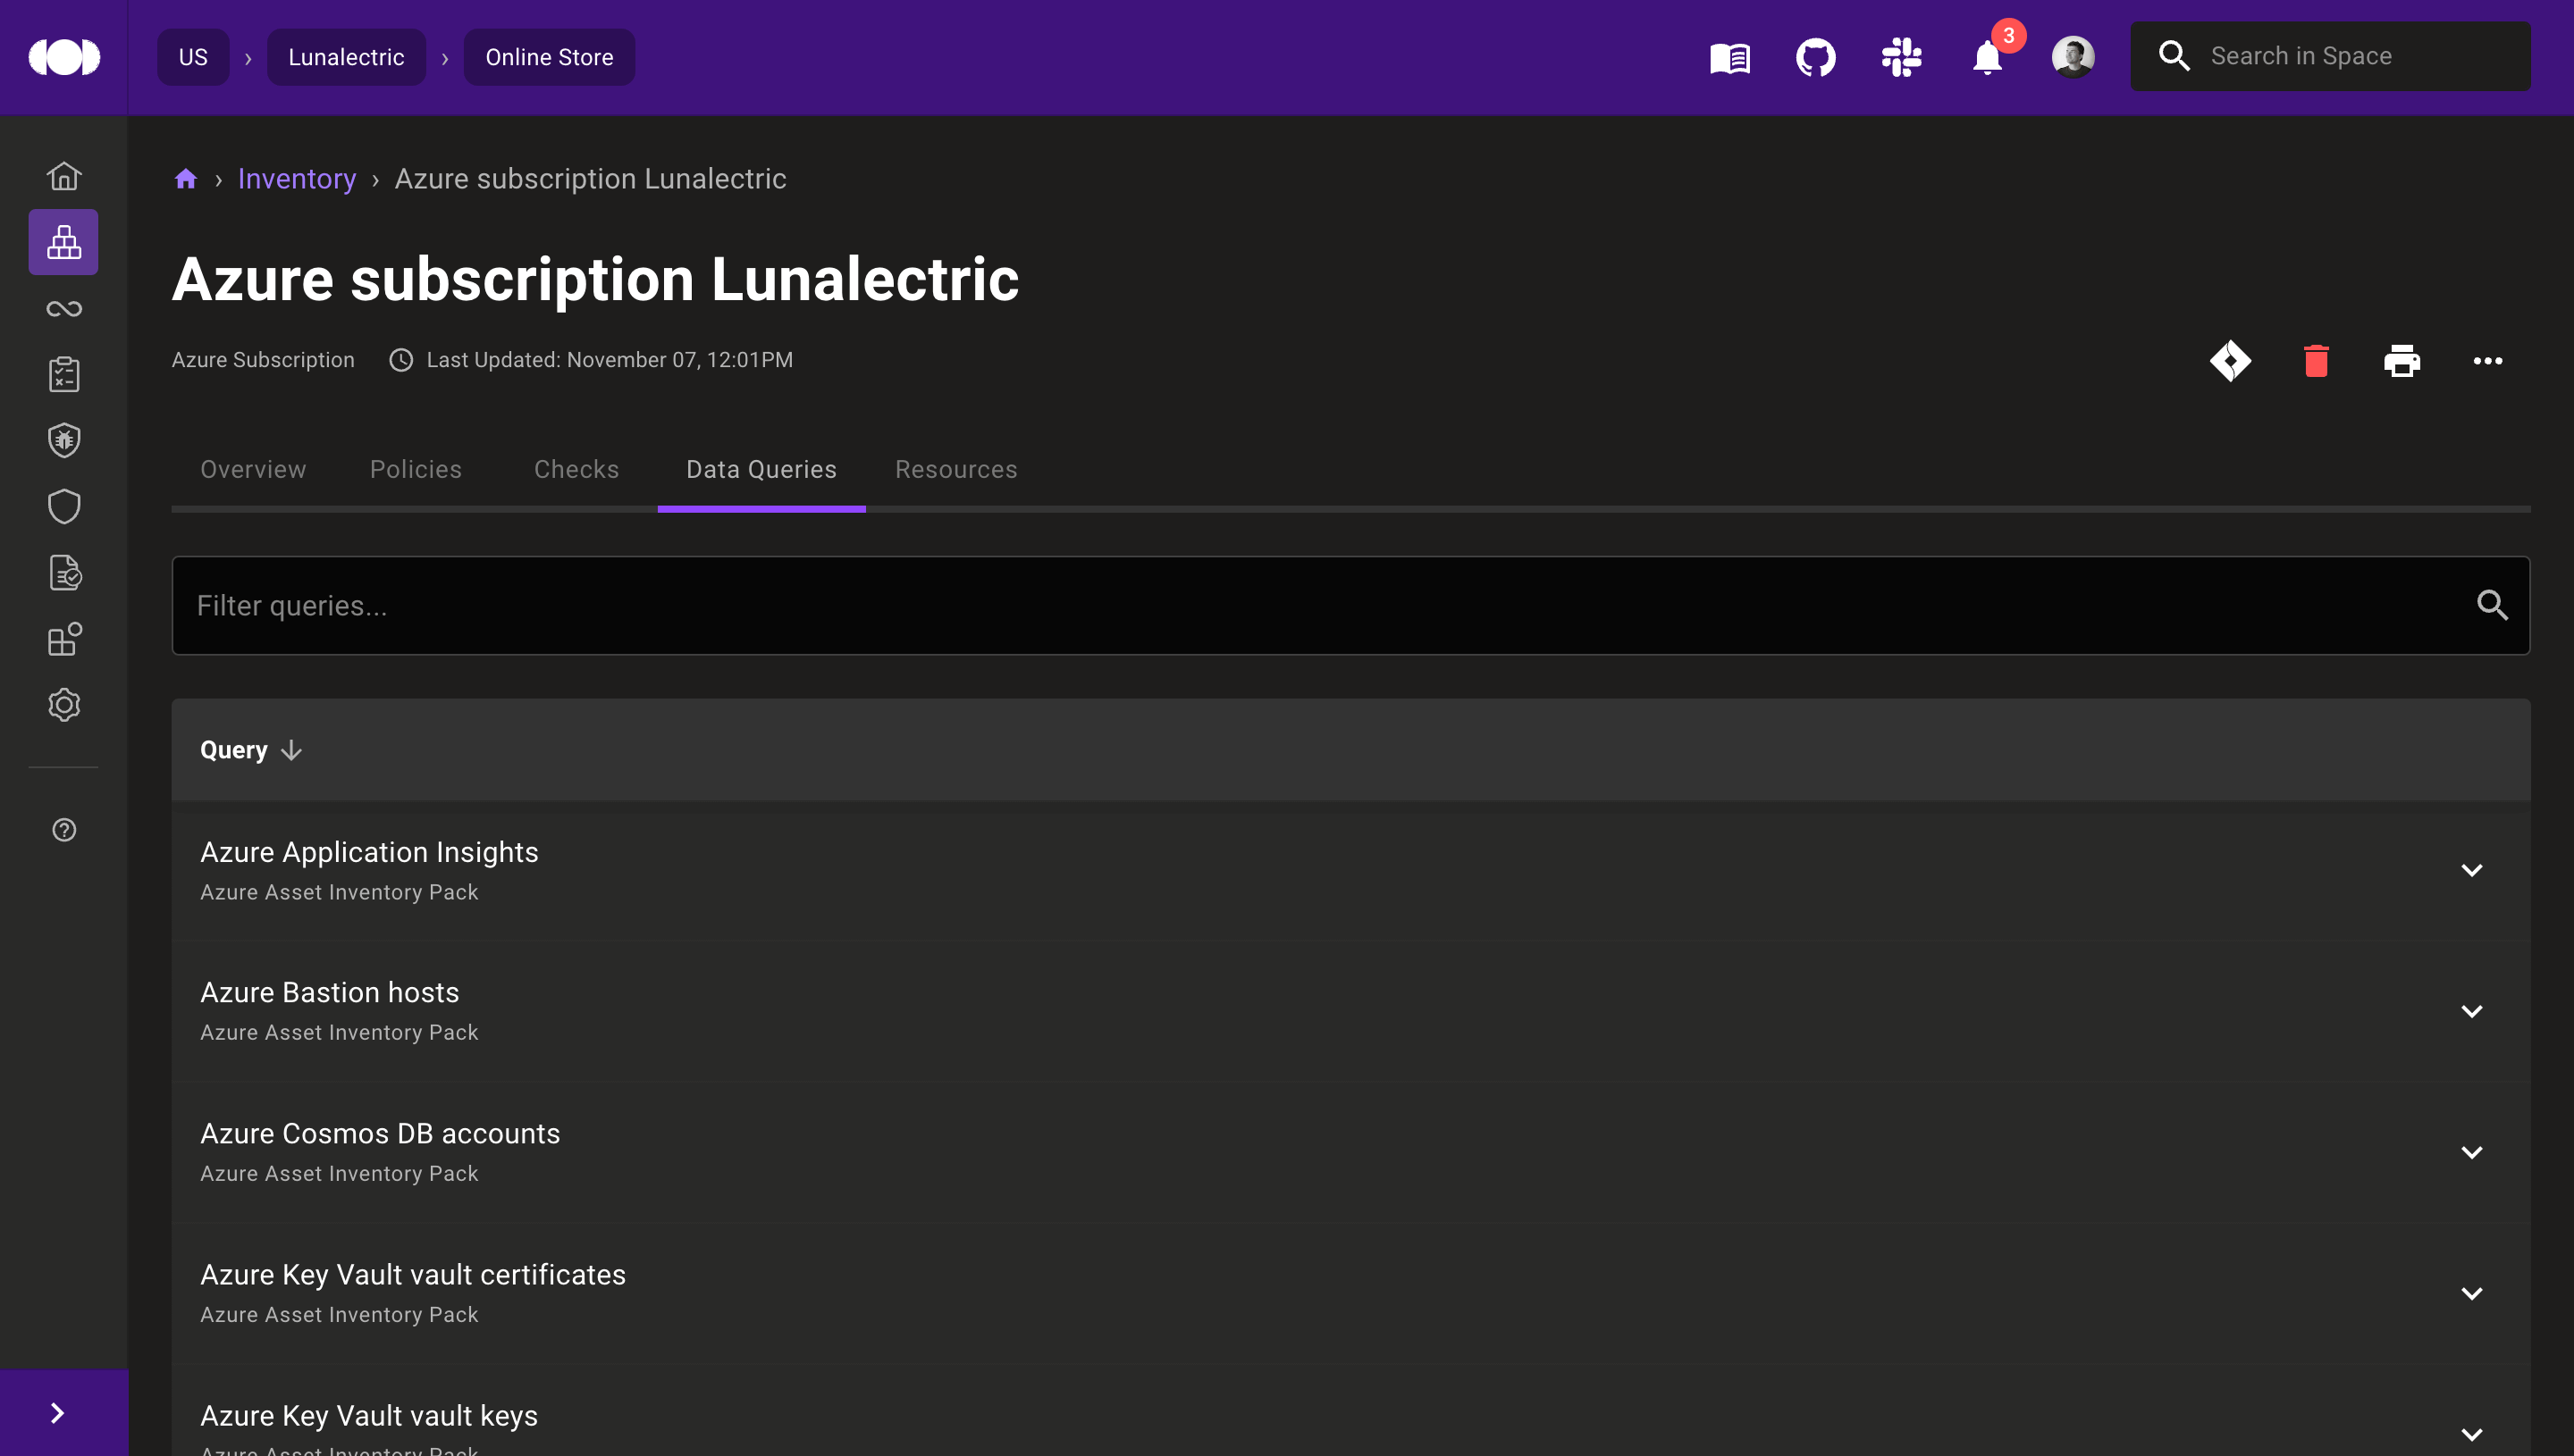This screenshot has width=2574, height=1456.
Task: Open the notifications bell
Action: tap(1987, 57)
